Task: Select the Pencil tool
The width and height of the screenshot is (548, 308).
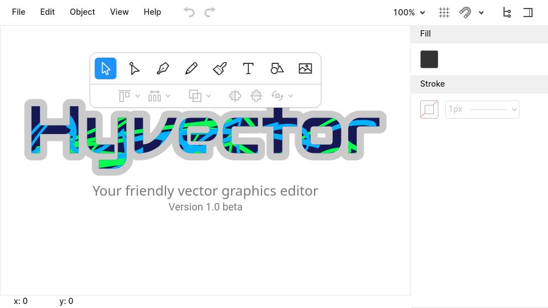Action: [191, 68]
